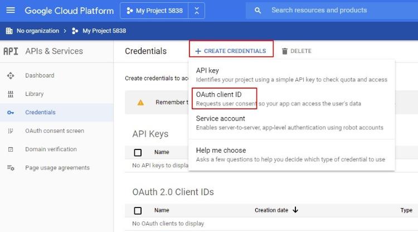Click the API Keys section heading
This screenshot has height=232, width=418.
point(150,134)
